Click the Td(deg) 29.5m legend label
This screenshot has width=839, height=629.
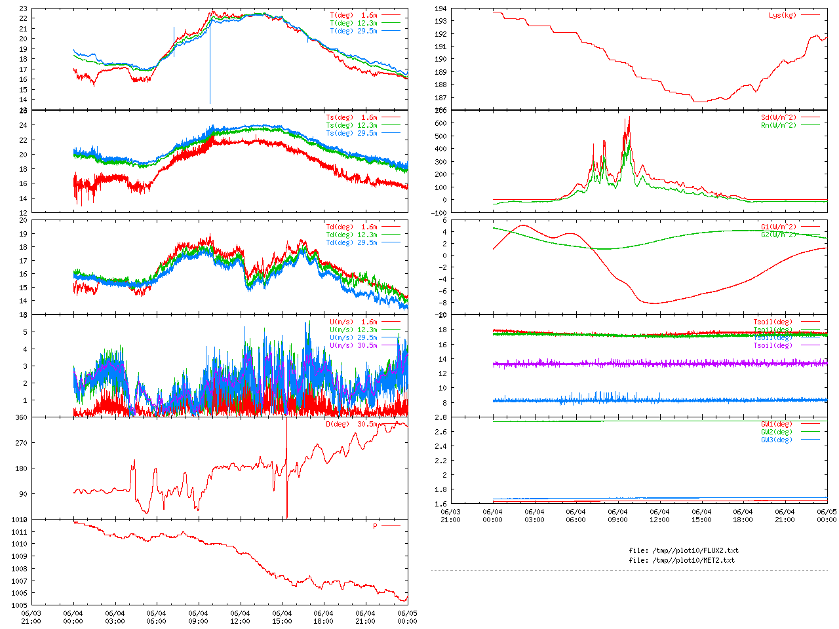(x=351, y=242)
